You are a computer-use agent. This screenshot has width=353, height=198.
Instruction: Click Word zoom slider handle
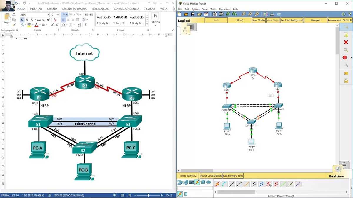click(148, 195)
